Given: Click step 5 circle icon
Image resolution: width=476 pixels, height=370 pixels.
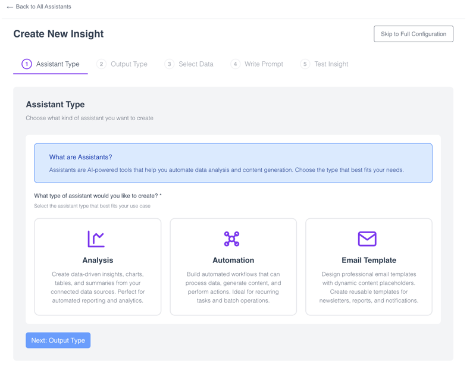Looking at the screenshot, I should [x=305, y=64].
